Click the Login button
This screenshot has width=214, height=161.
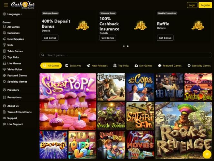[x=192, y=5]
